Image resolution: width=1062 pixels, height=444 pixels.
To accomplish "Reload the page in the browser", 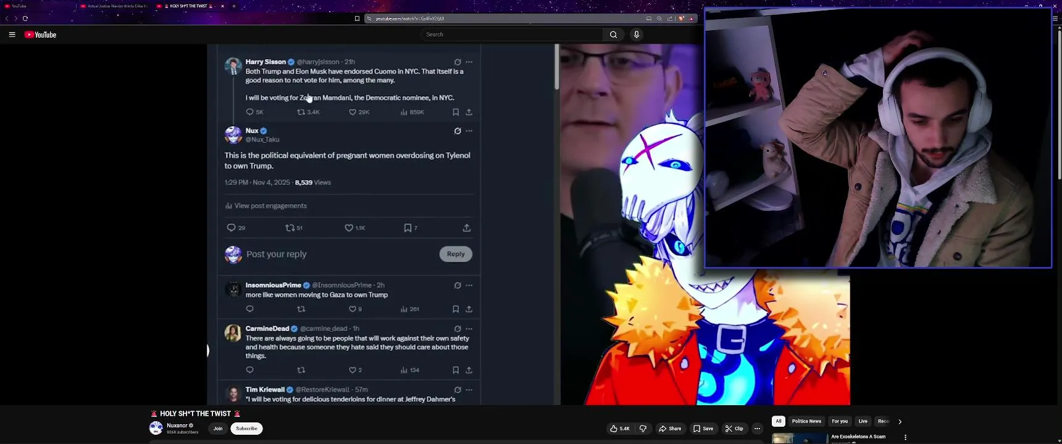I will (25, 18).
